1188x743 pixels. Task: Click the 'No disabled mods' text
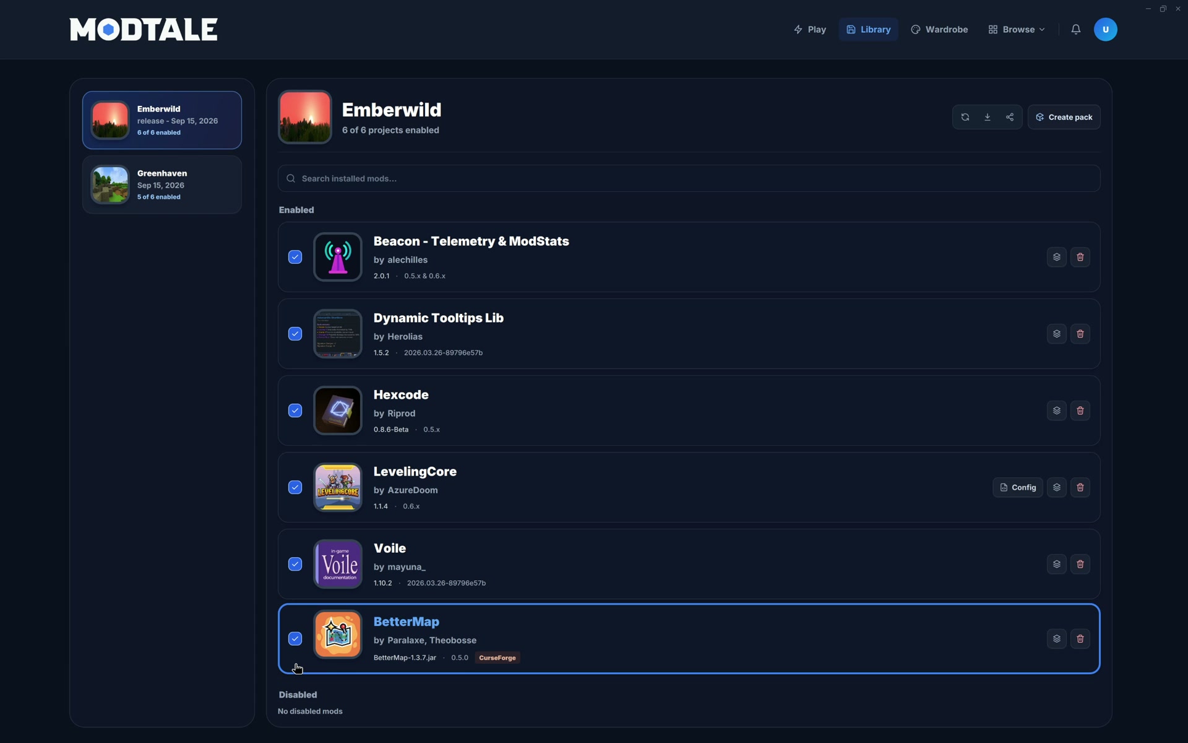(x=310, y=711)
